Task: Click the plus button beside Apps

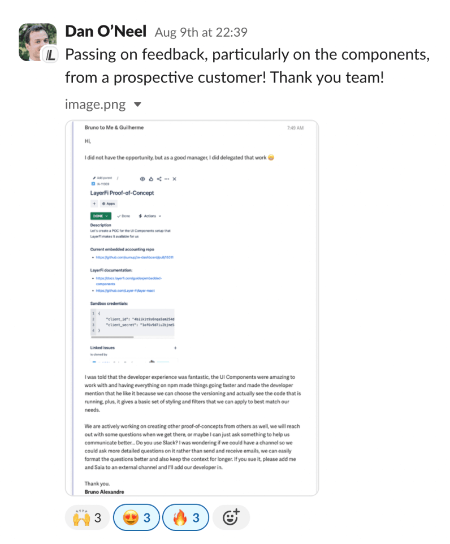Action: point(94,204)
